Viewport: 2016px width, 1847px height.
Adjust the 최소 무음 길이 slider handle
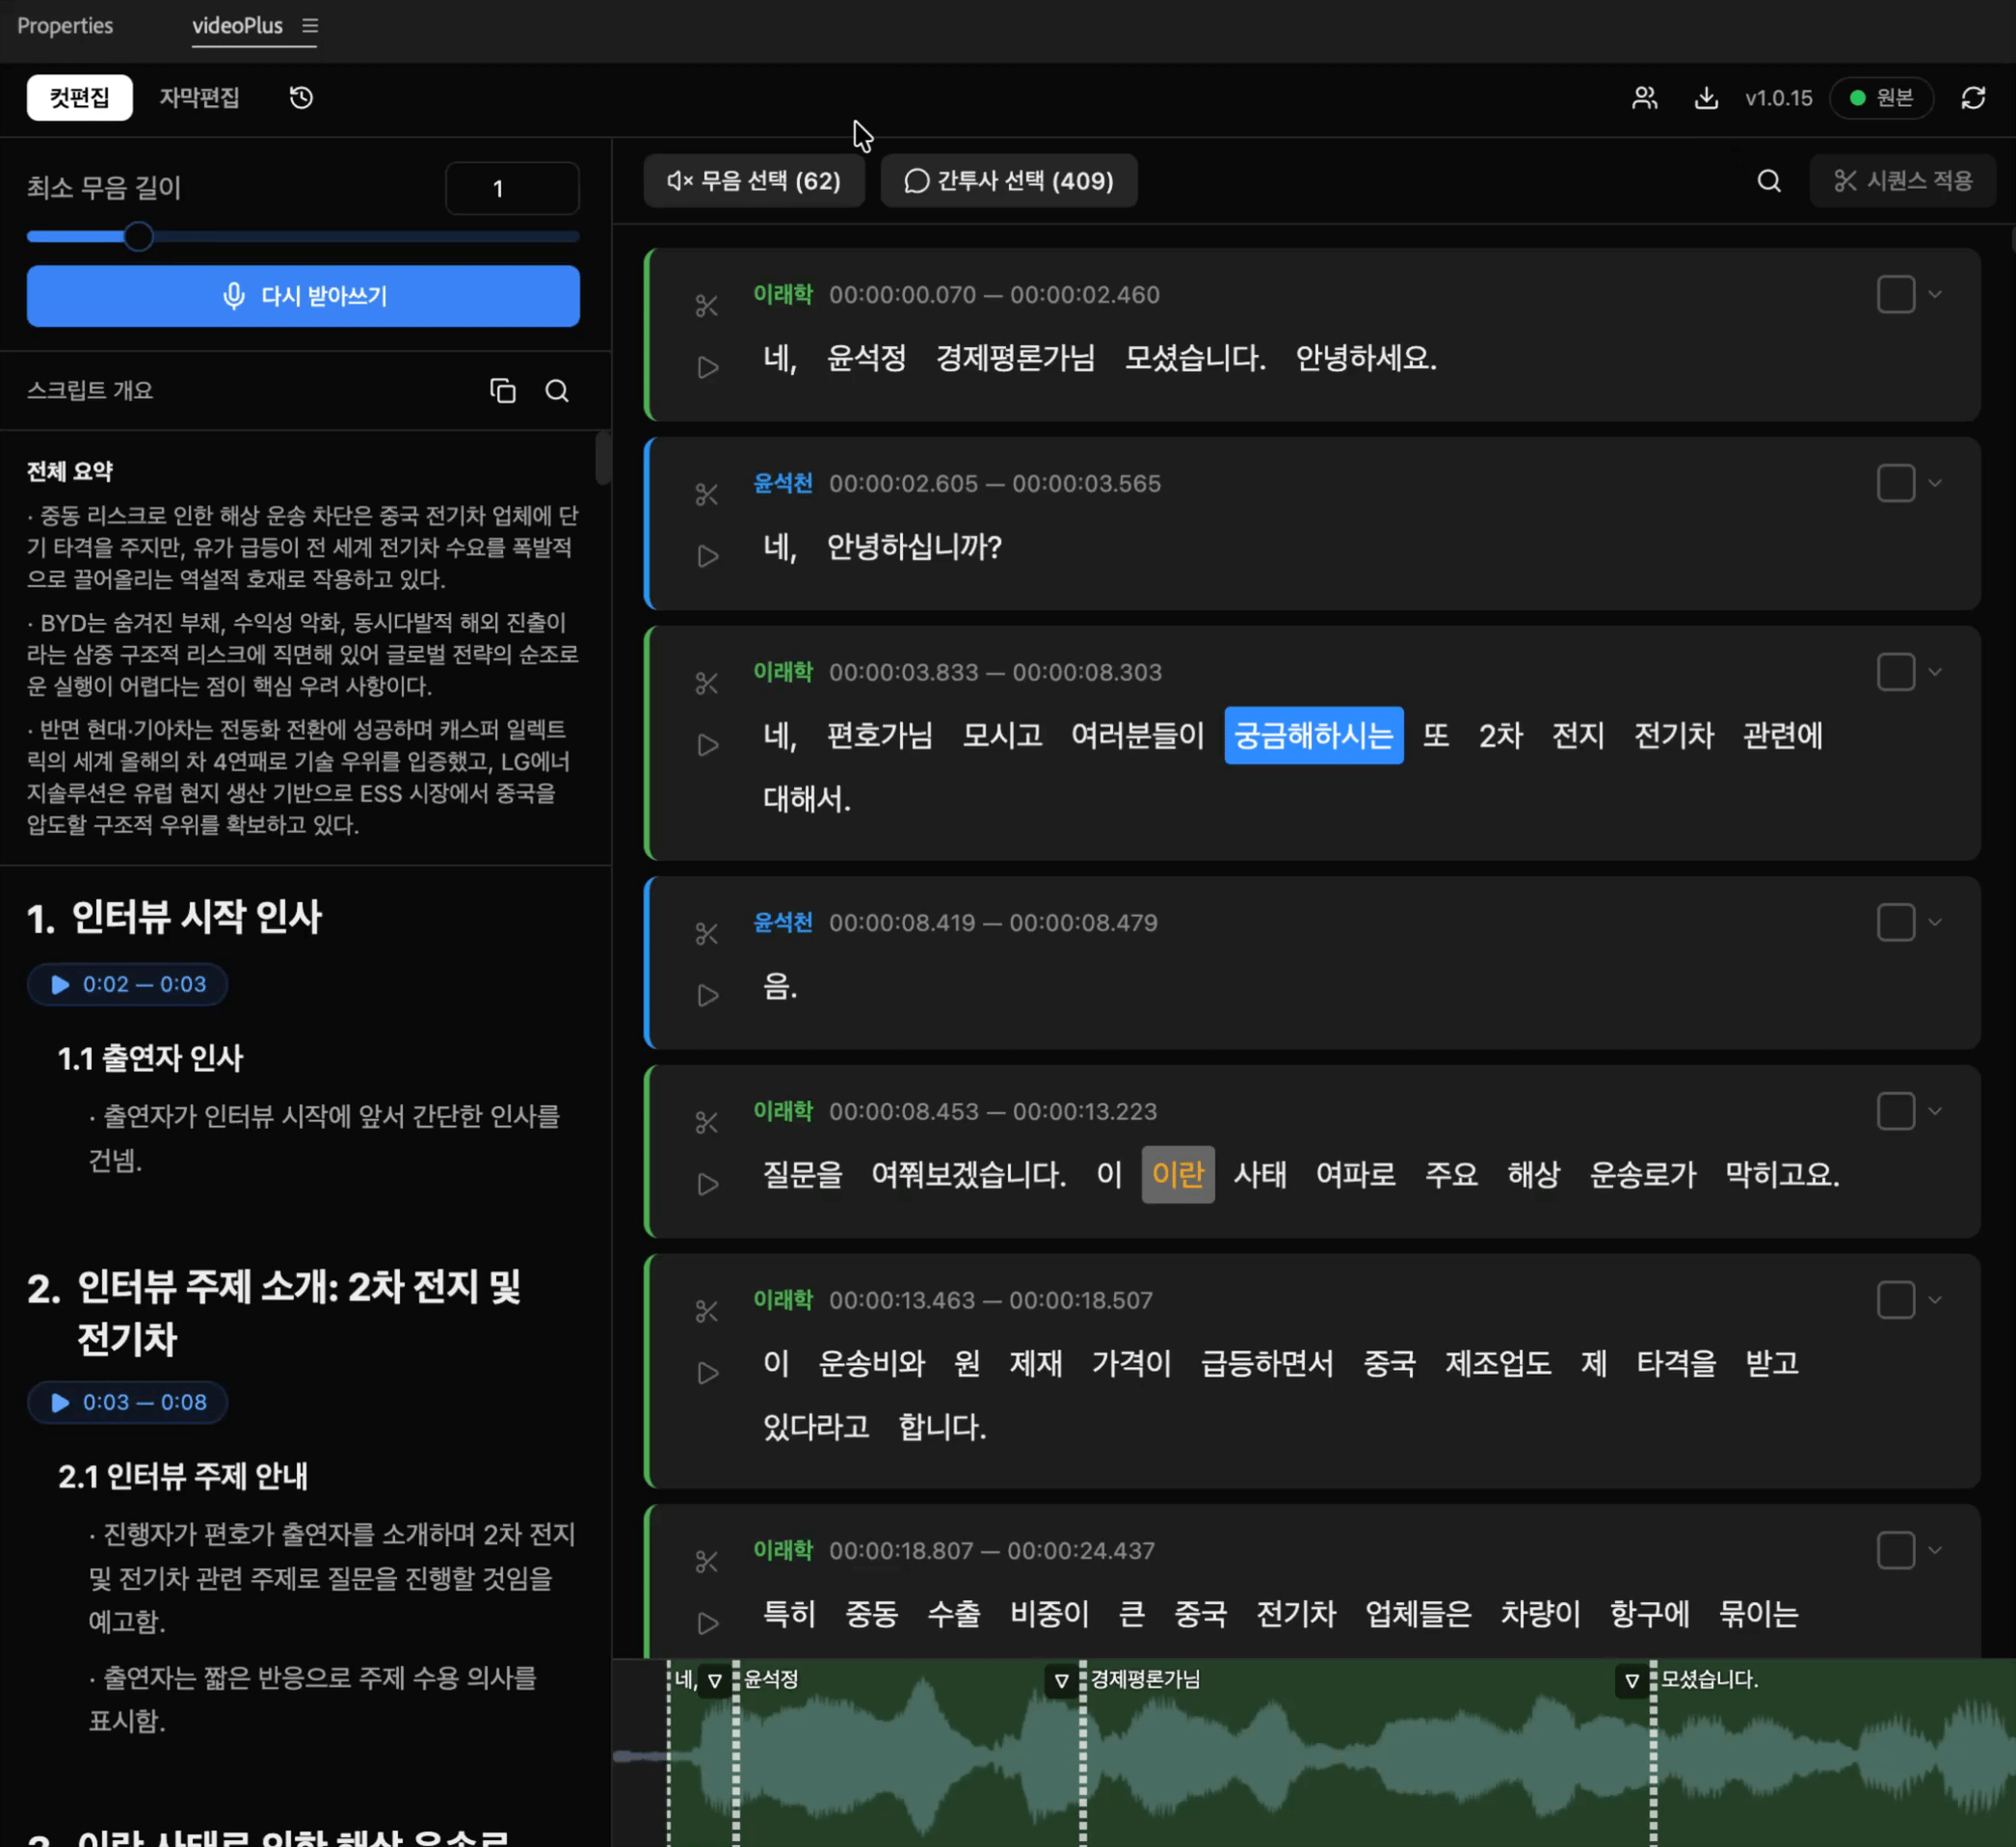click(139, 236)
